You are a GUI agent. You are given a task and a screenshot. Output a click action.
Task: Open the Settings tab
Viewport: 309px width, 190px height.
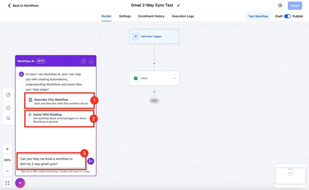pyautogui.click(x=125, y=16)
